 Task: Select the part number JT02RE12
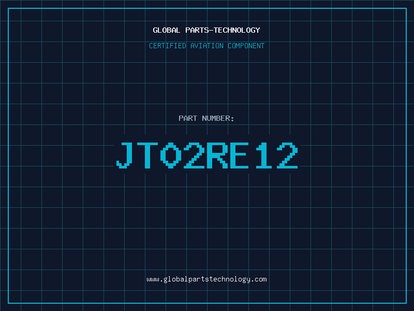tap(207, 155)
